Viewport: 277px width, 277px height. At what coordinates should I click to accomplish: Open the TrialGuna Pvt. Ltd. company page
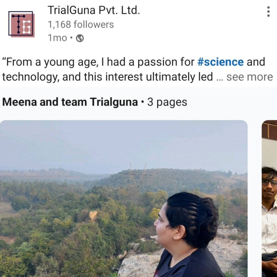pyautogui.click(x=94, y=10)
